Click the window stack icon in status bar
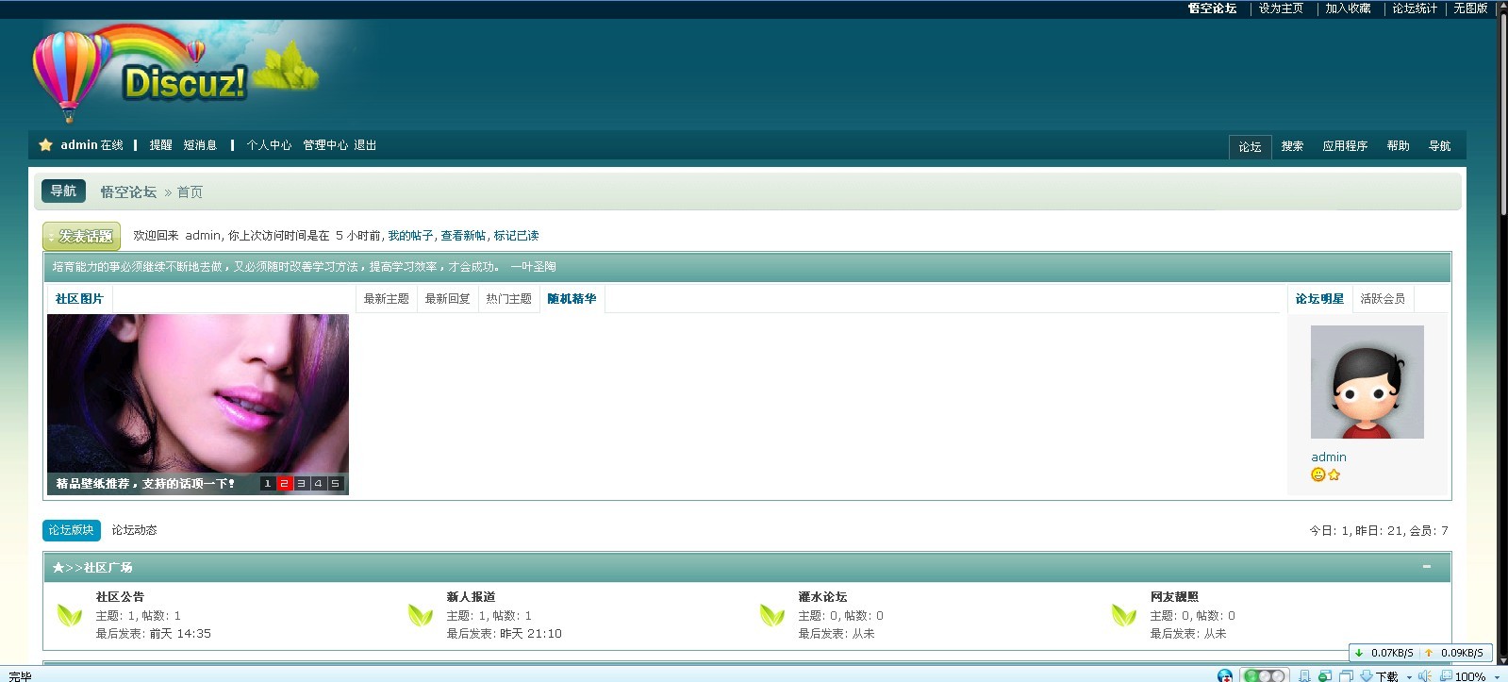This screenshot has height=682, width=1508. pos(1346,675)
